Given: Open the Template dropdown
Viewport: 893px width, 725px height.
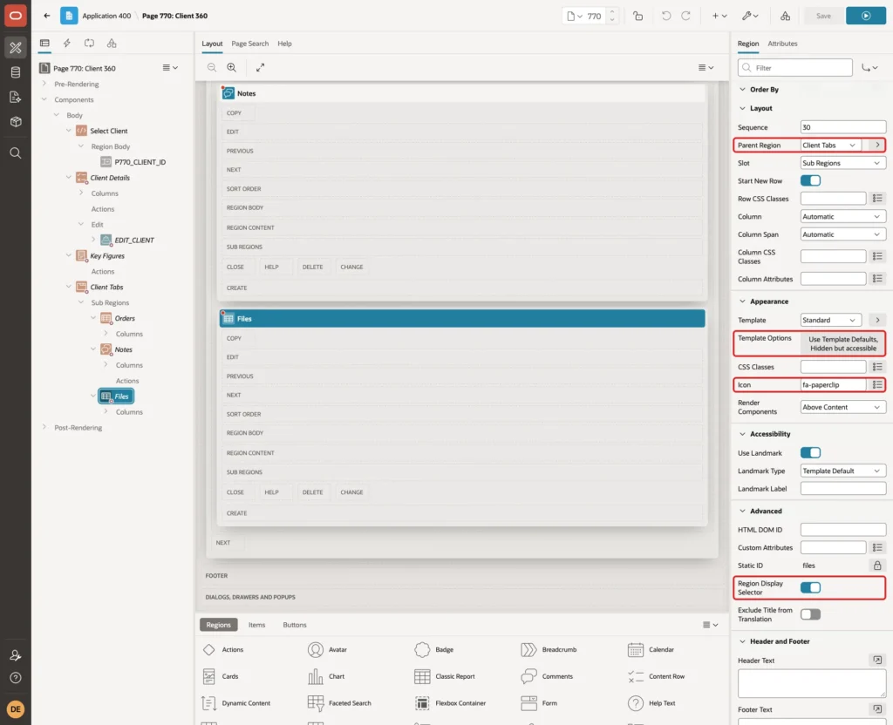Looking at the screenshot, I should point(831,320).
